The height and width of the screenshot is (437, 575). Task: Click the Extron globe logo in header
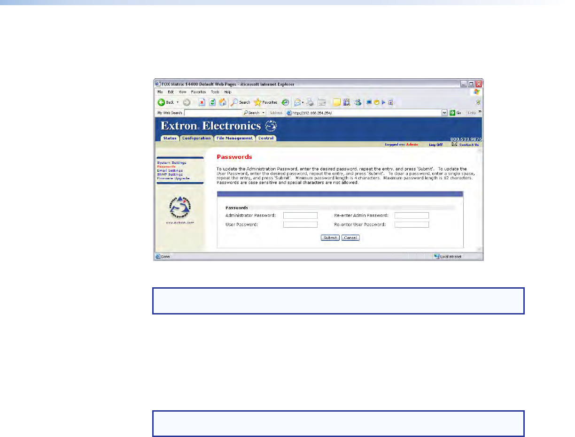coord(271,125)
